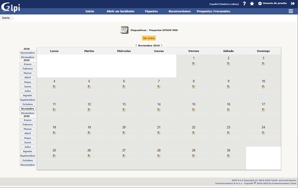298x188 pixels.
Task: Open saved searches star icon
Action: click(252, 4)
